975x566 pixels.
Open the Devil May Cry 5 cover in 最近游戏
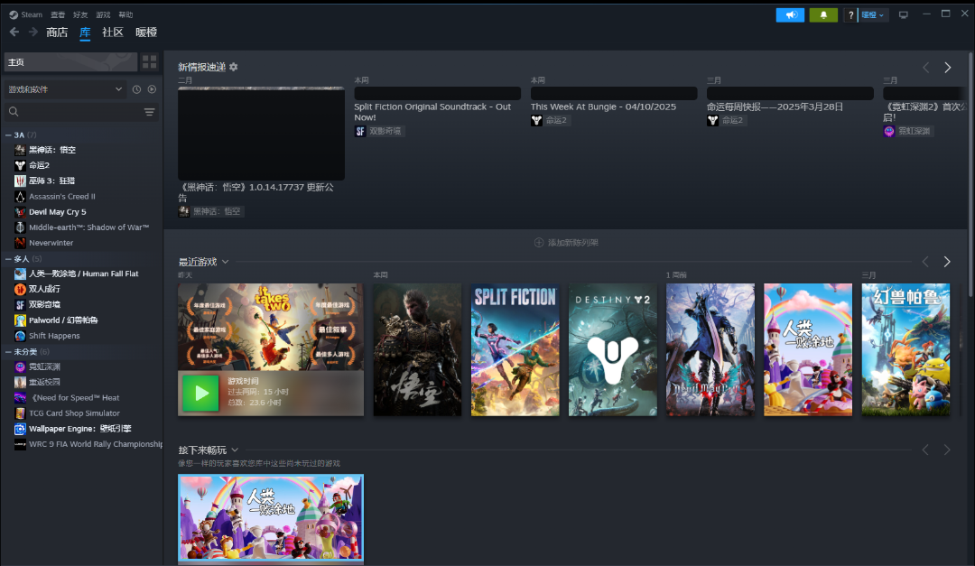(710, 349)
